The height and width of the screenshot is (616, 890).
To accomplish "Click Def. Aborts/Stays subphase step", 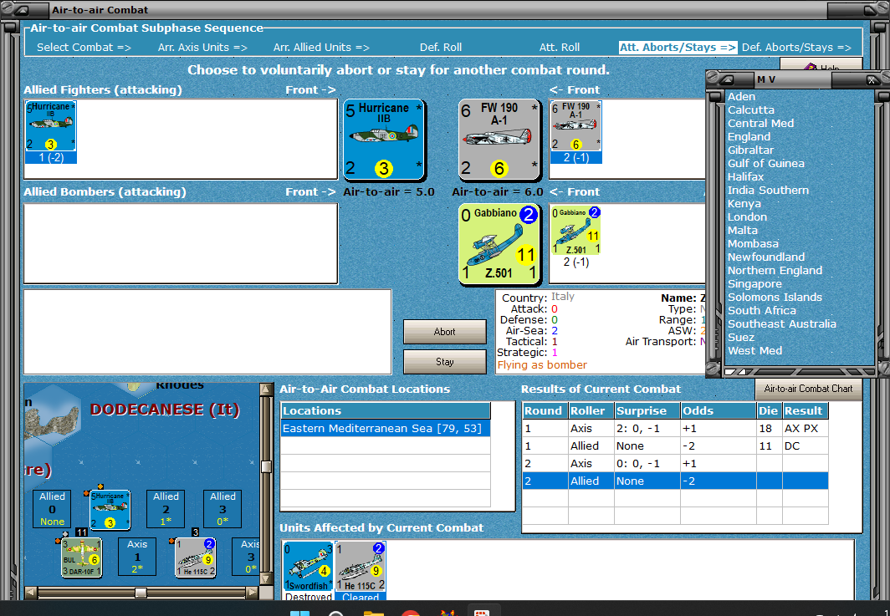I will (796, 48).
